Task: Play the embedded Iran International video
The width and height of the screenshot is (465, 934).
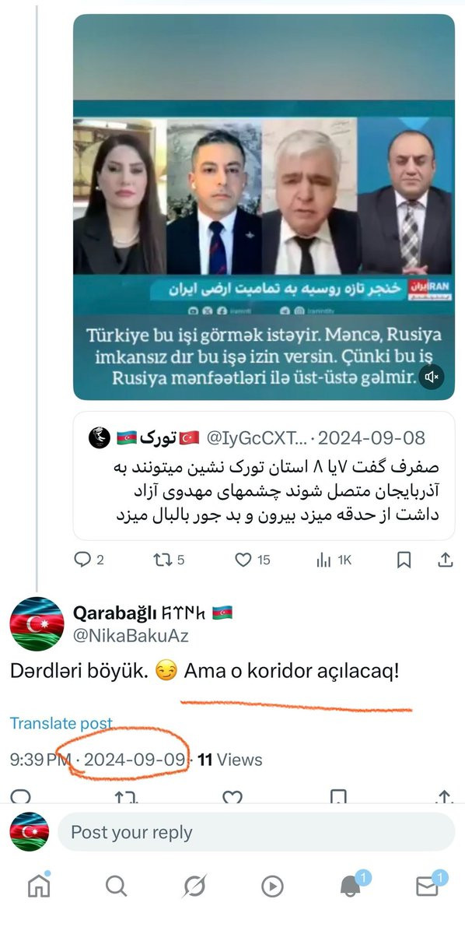Action: (264, 207)
